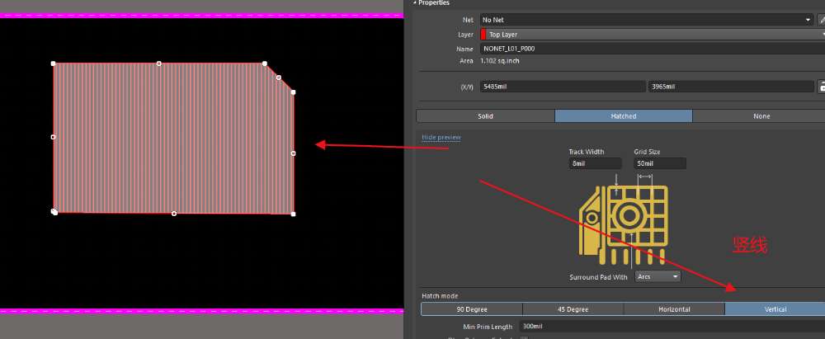Click the polygon's top-left corner vertex handle
825x339 pixels.
pos(53,64)
